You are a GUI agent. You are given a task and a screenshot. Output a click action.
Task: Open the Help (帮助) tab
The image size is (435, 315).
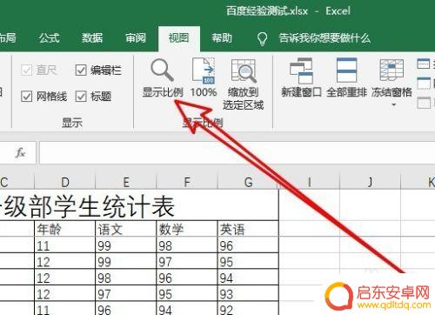point(222,38)
